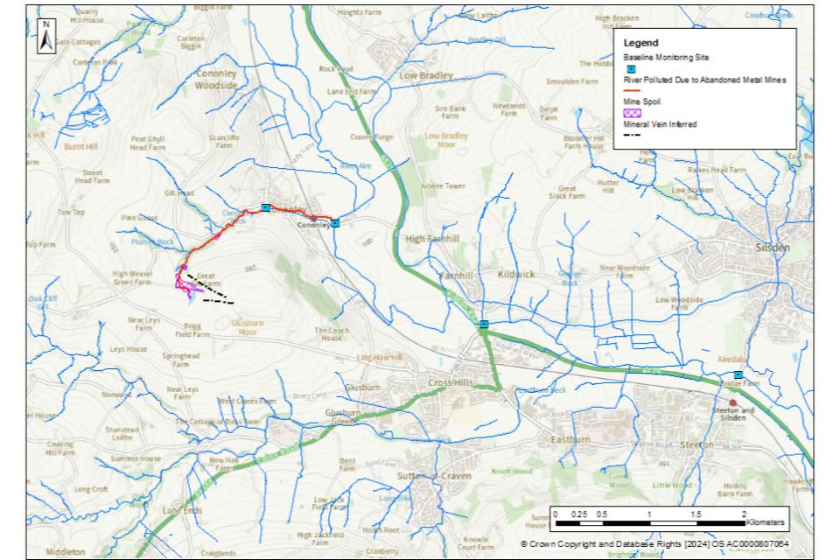Click the monitoring site marker west of Cononley village

click(x=266, y=207)
